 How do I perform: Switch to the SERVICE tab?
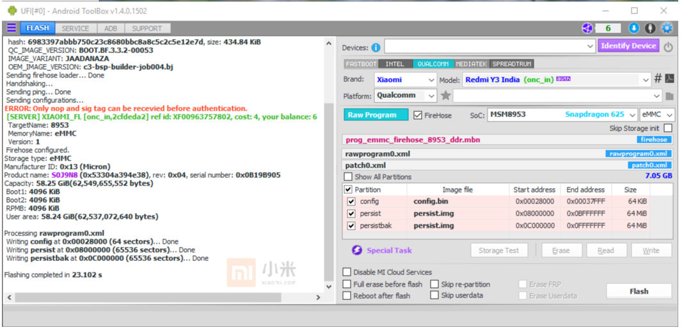[x=76, y=28]
